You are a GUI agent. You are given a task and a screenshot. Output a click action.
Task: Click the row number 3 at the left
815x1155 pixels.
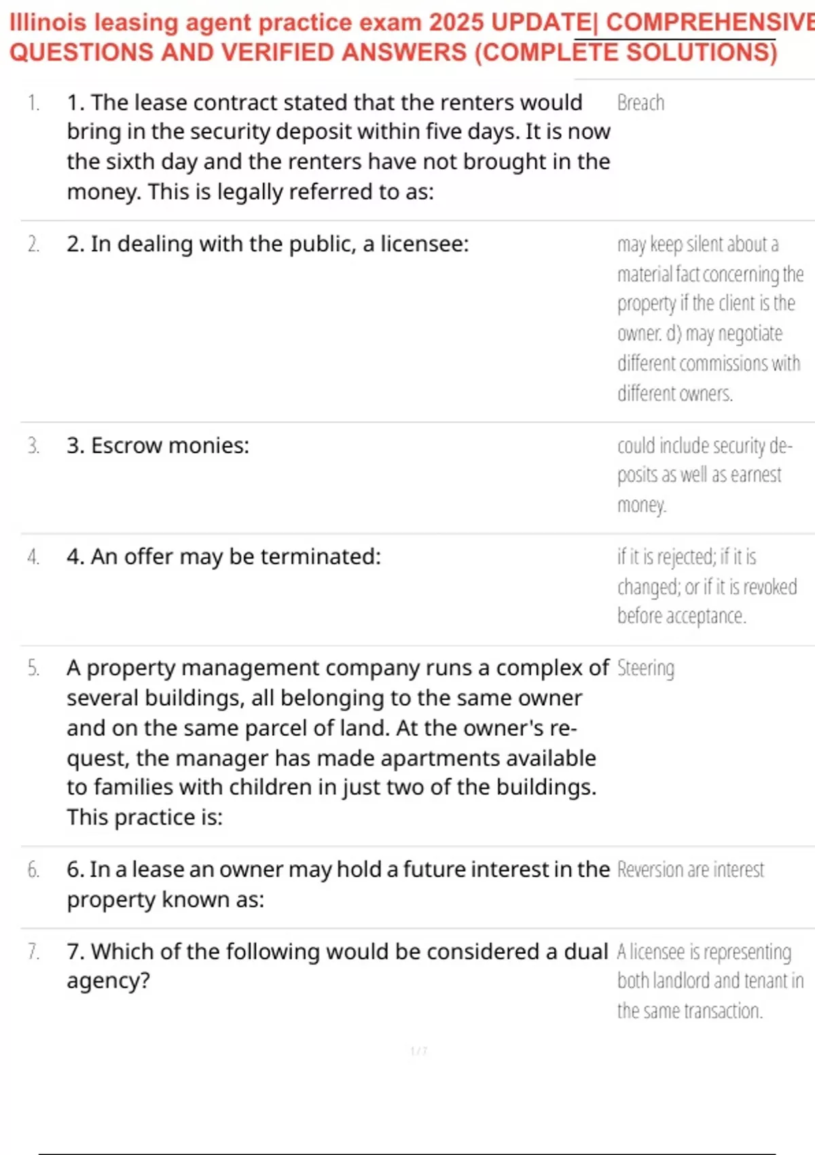tap(33, 446)
